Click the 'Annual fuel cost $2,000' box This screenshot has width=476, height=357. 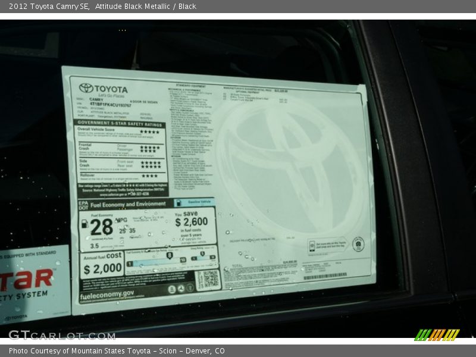pos(102,265)
